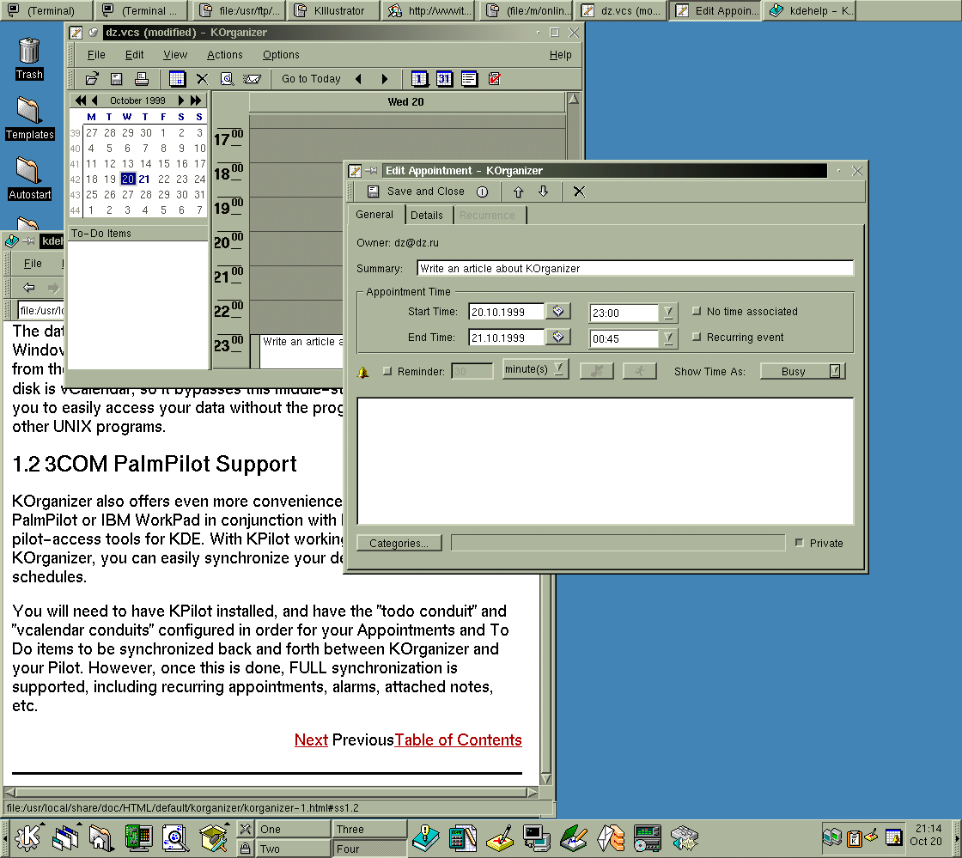This screenshot has width=962, height=858.
Task: Open the Actions menu in KOrganizer
Action: click(224, 55)
